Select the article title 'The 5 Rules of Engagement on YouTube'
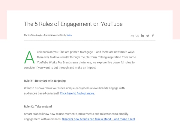180x123 pixels. 73,24
